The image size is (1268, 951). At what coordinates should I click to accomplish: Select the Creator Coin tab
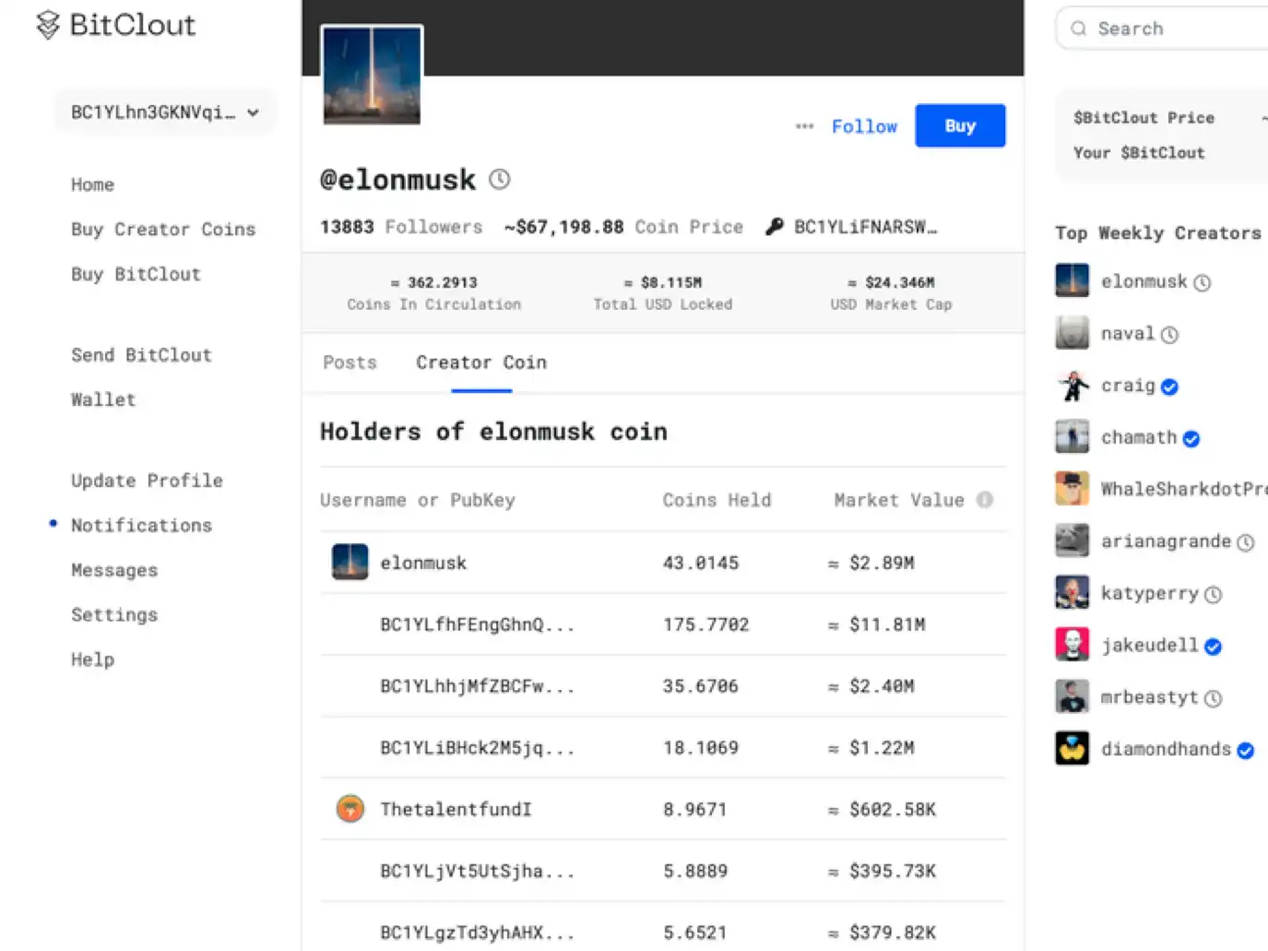tap(480, 363)
